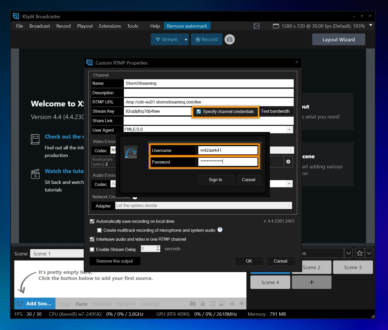388x330 pixels.
Task: Open video encoder settings gear icon
Action: point(288,161)
